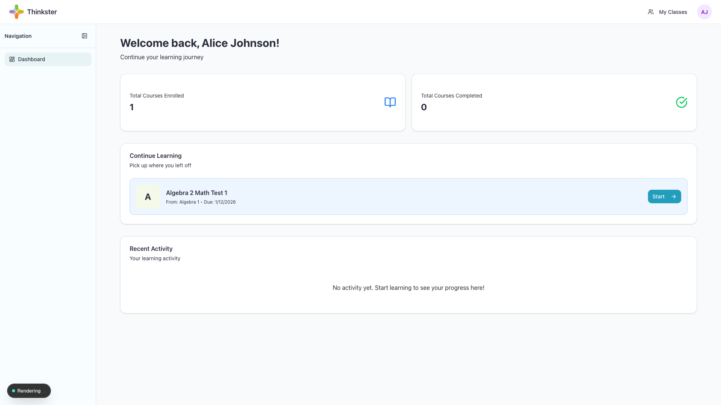Viewport: 721px width, 405px height.
Task: Click the green checkmark icon on completed card
Action: [682, 102]
